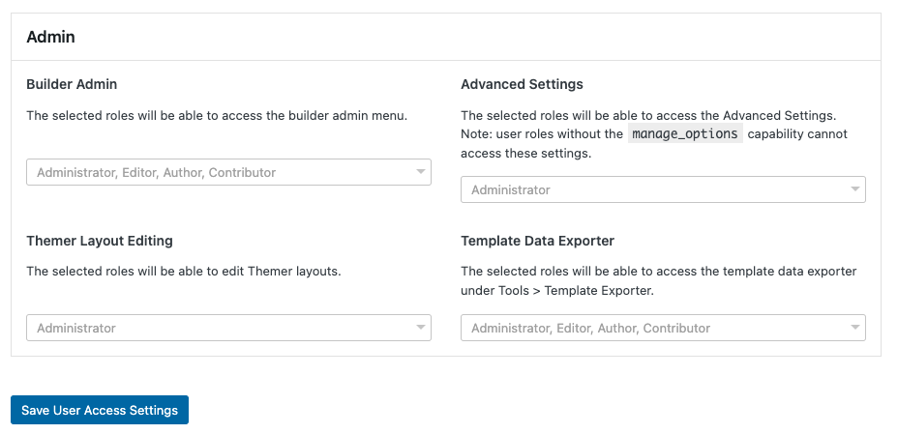Click the builder admin menu description text
The image size is (898, 434).
coord(217,115)
